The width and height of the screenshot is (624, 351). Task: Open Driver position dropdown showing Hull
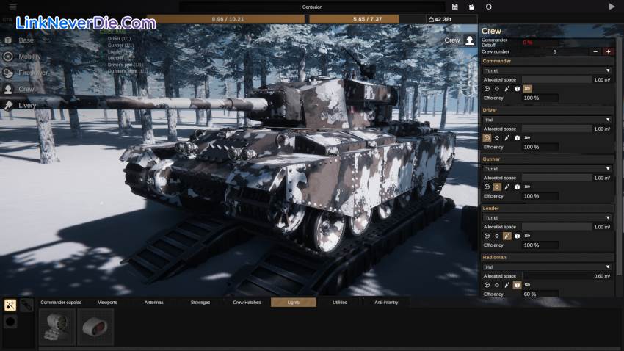tap(547, 120)
